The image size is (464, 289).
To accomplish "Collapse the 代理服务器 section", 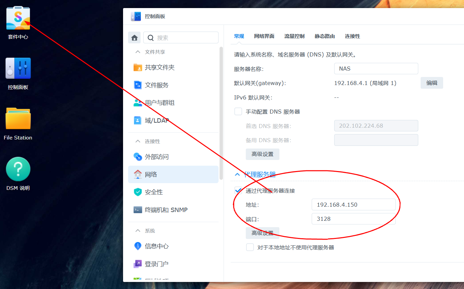I will point(237,174).
